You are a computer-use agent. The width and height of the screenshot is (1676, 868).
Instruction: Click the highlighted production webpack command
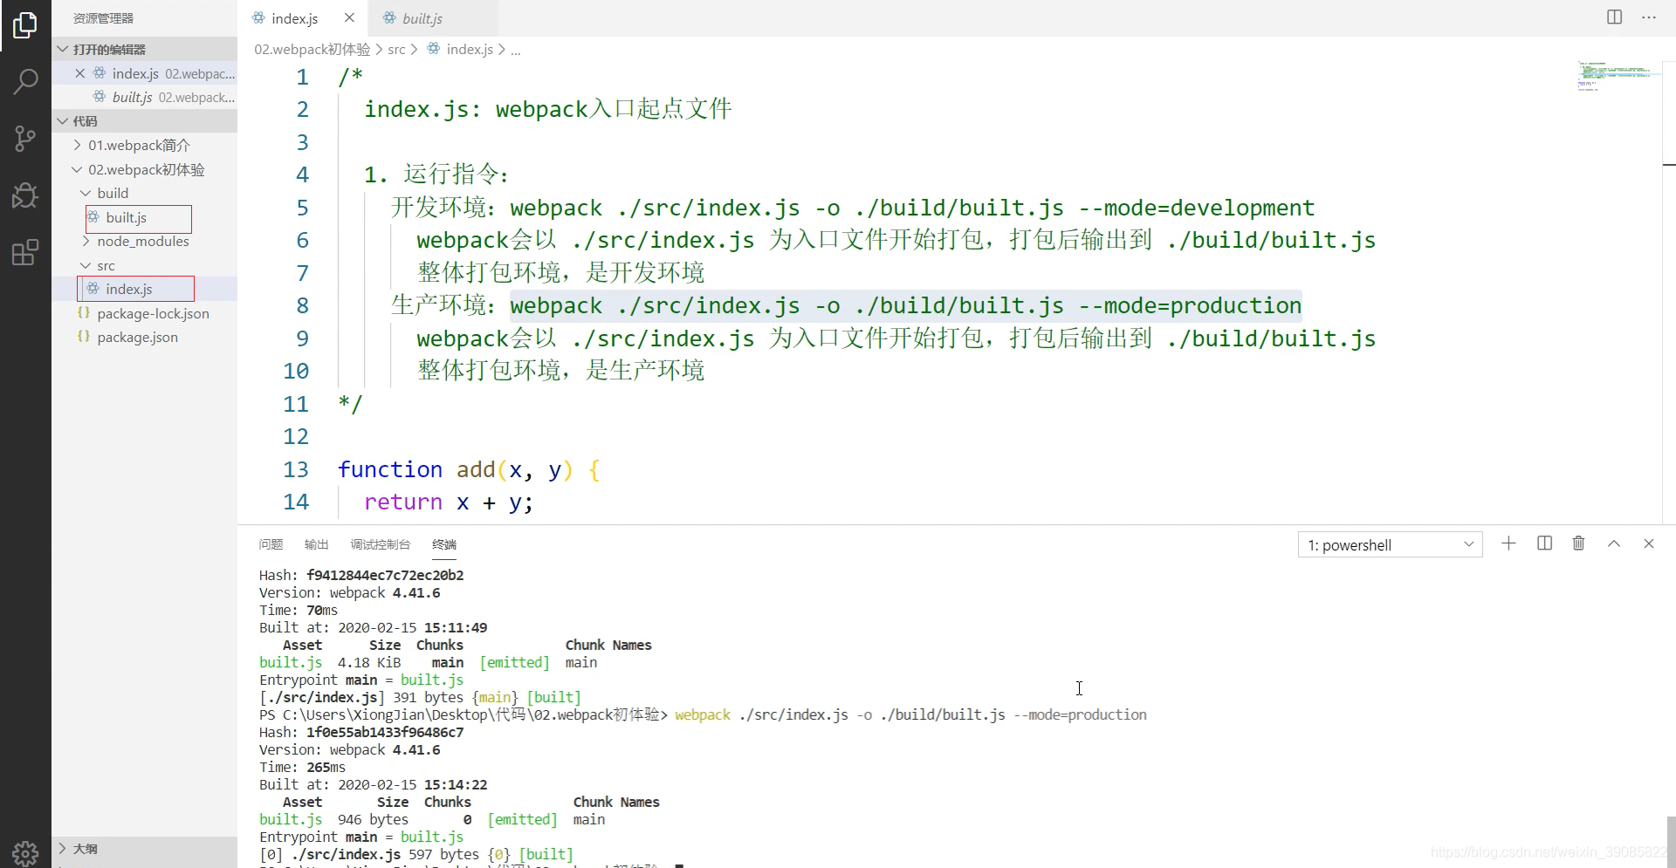pos(906,305)
